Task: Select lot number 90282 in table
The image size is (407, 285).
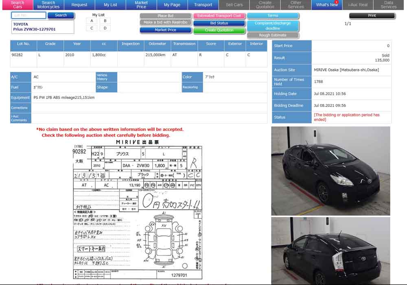Action: 17,55
